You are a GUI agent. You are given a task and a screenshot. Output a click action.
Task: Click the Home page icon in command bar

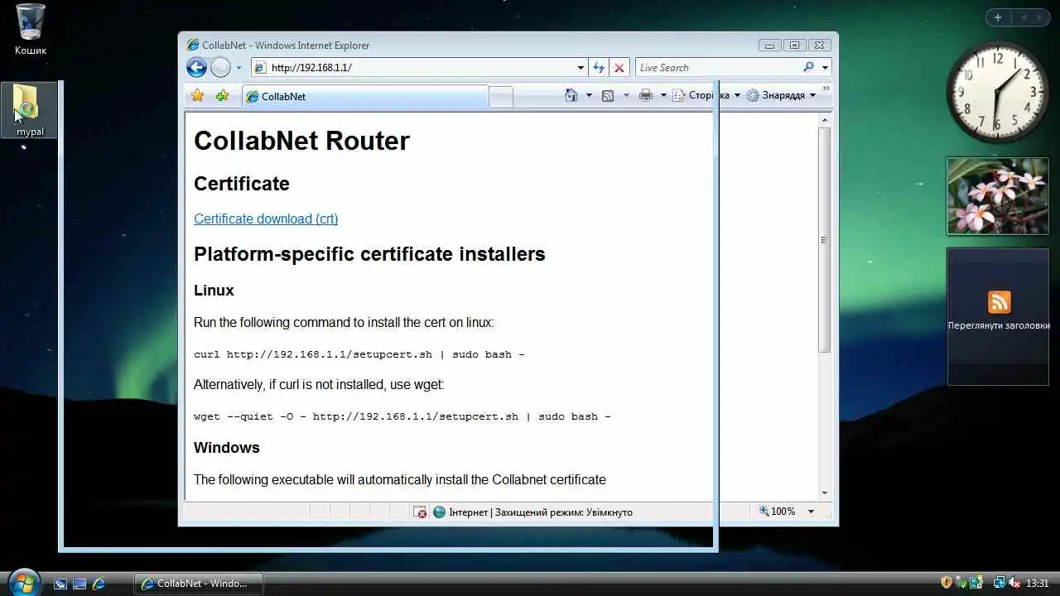[571, 96]
